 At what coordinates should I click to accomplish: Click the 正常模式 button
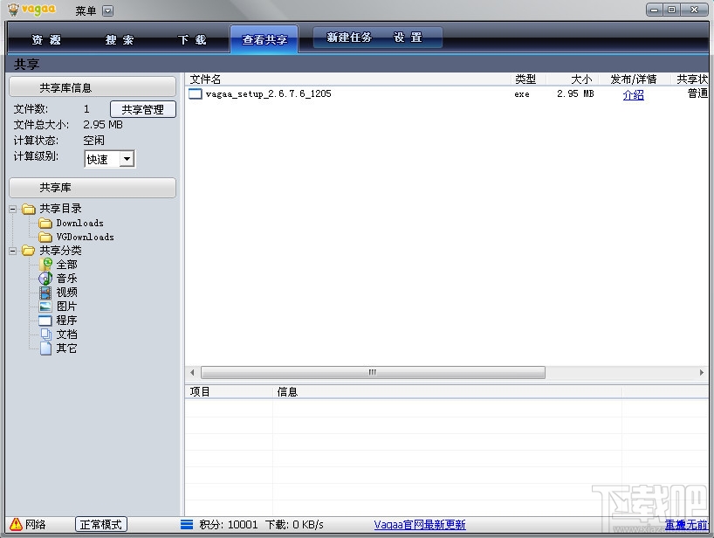click(100, 524)
